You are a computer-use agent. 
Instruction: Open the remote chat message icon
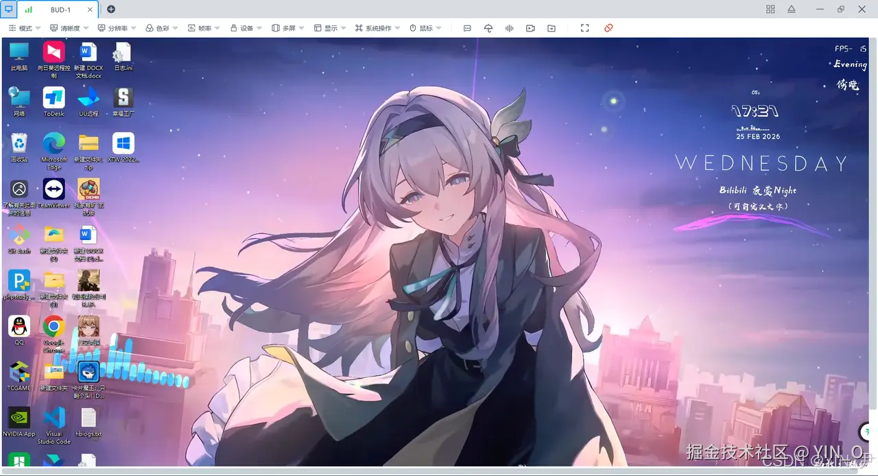[x=467, y=28]
